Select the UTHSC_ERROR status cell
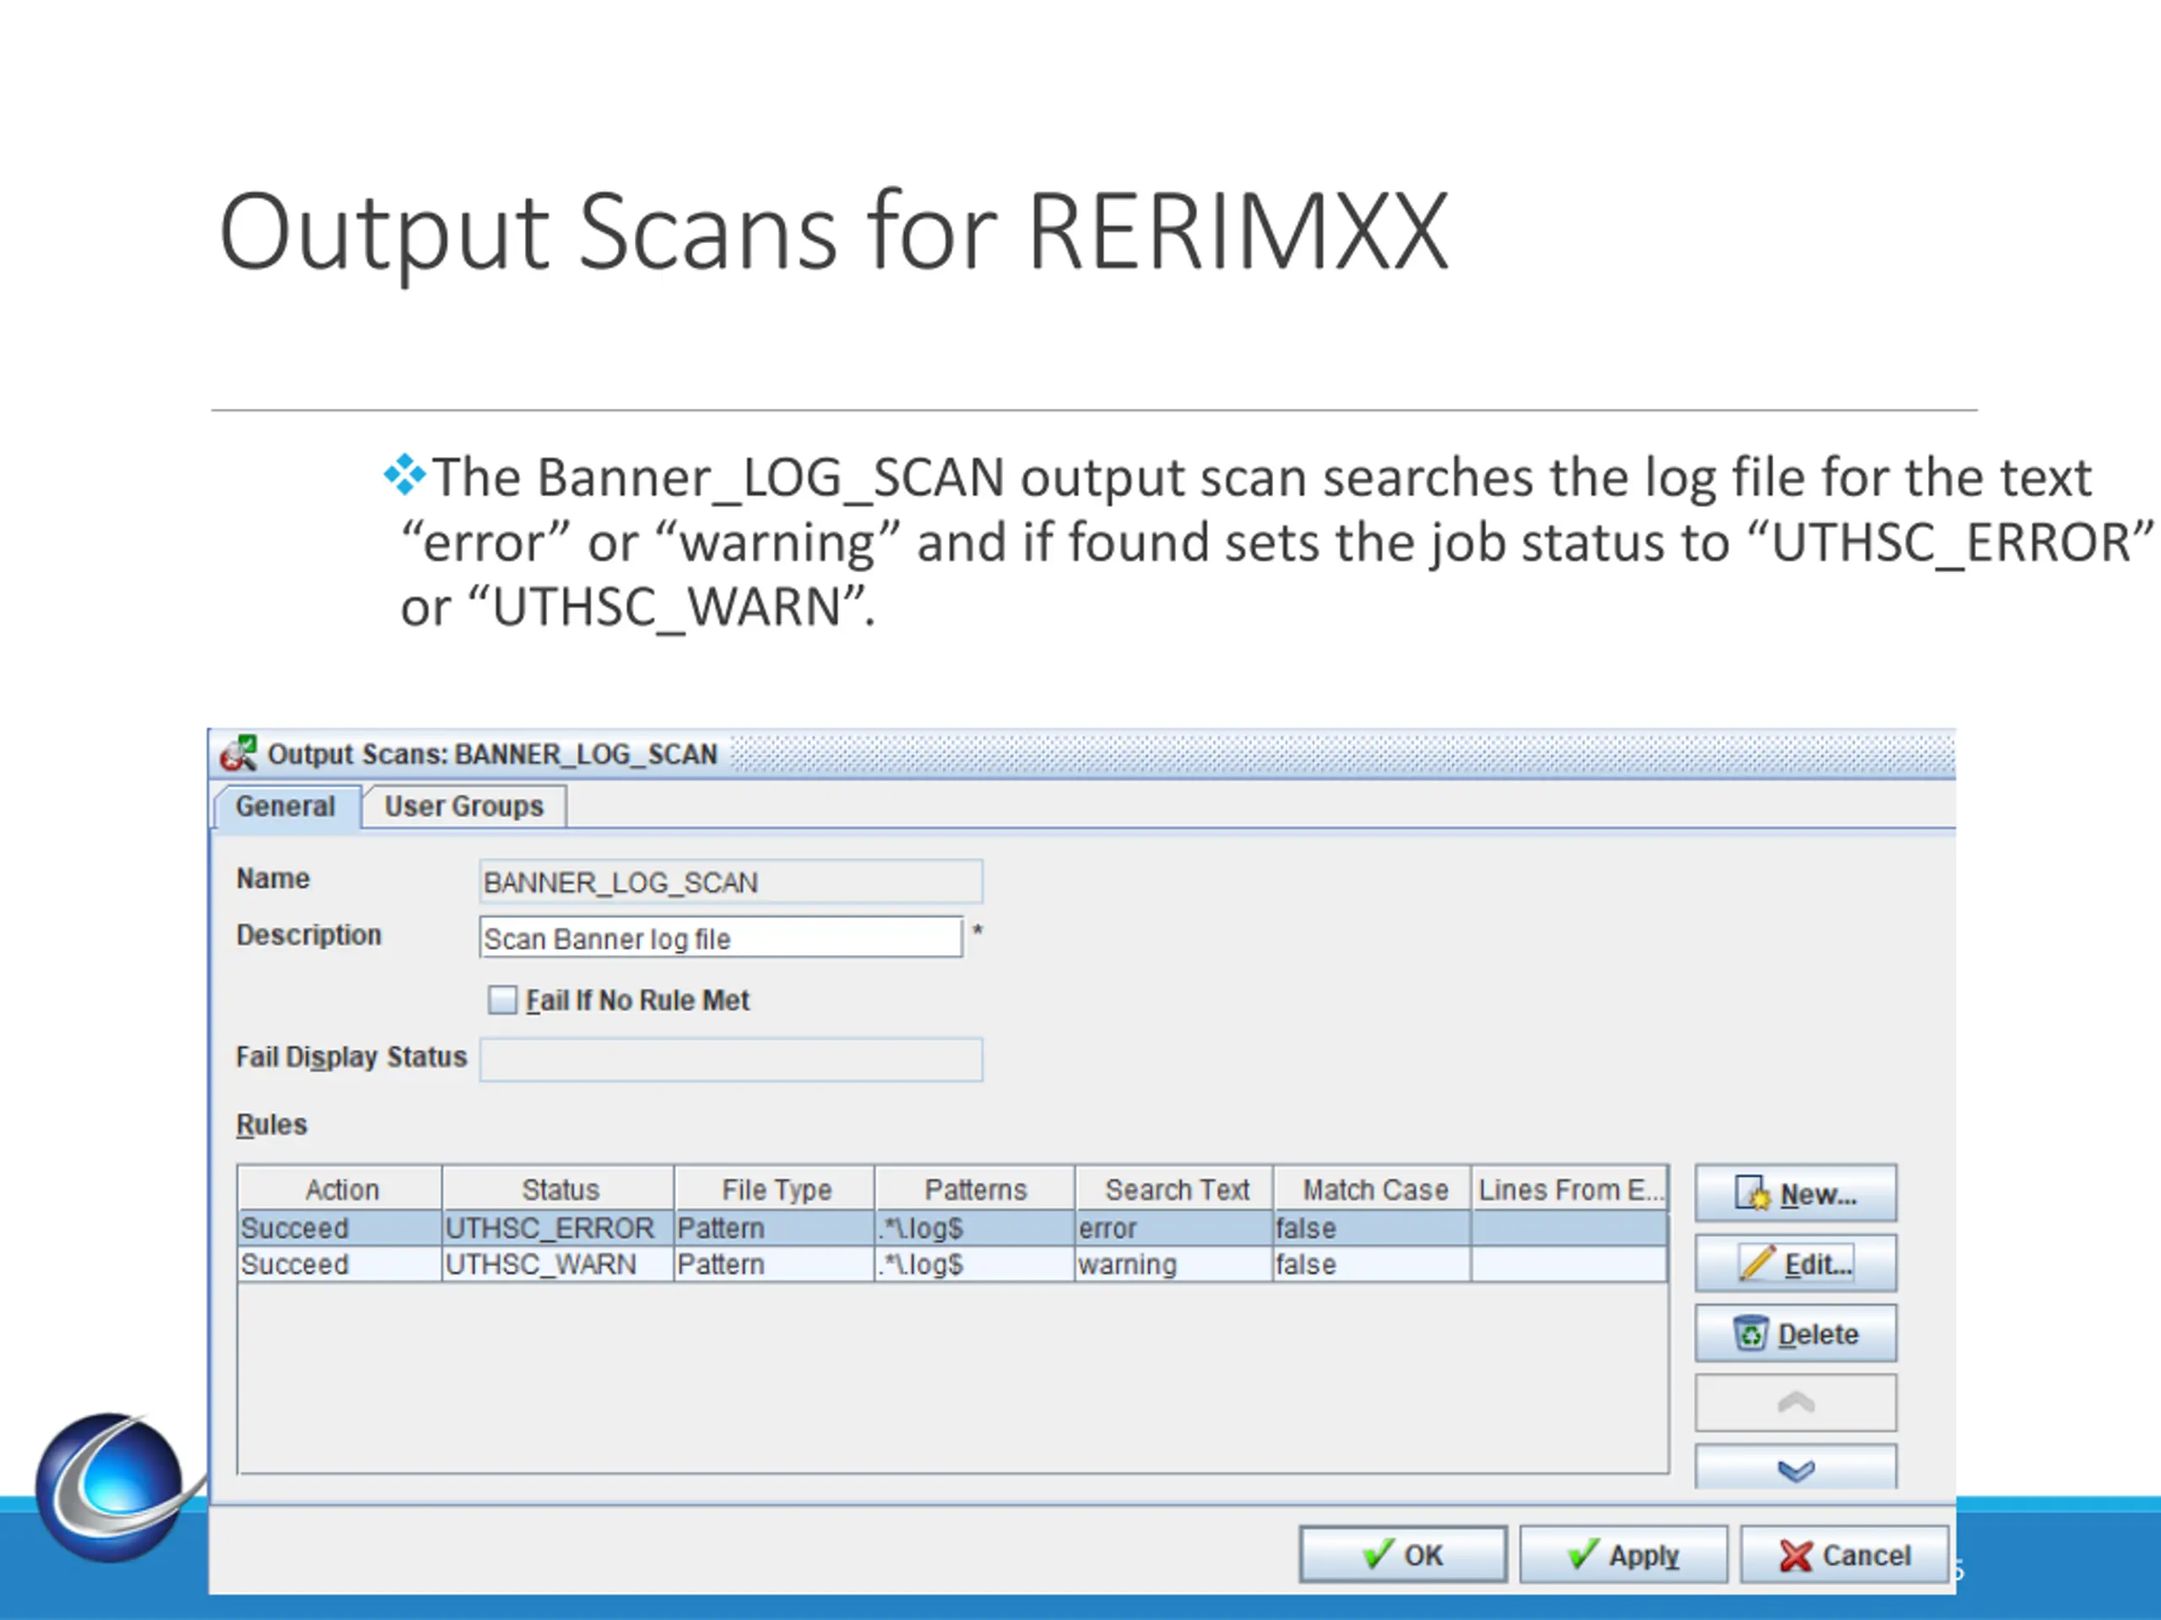2161x1620 pixels. 558,1228
